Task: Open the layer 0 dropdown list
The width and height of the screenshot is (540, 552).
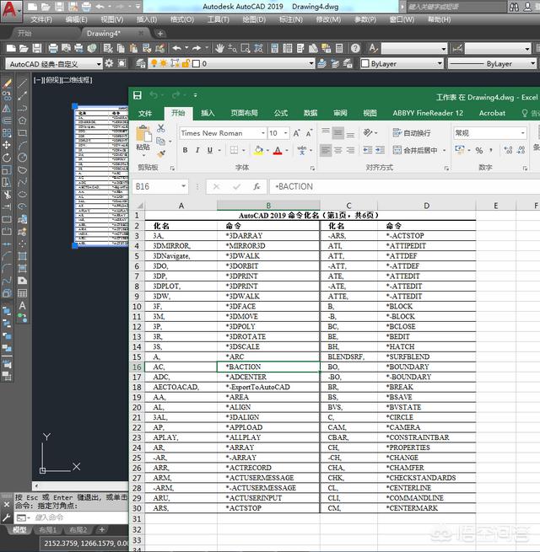Action: (311, 64)
